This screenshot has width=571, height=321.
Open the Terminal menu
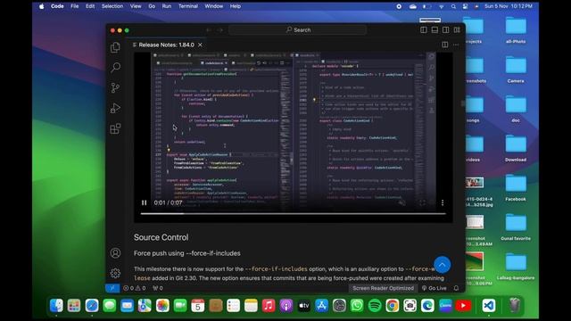click(188, 6)
